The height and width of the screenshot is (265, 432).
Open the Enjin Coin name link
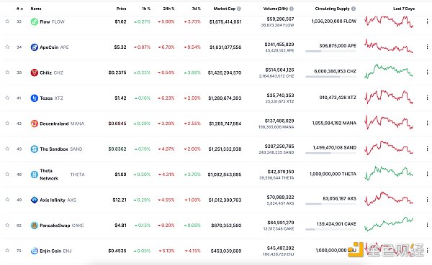[50, 251]
